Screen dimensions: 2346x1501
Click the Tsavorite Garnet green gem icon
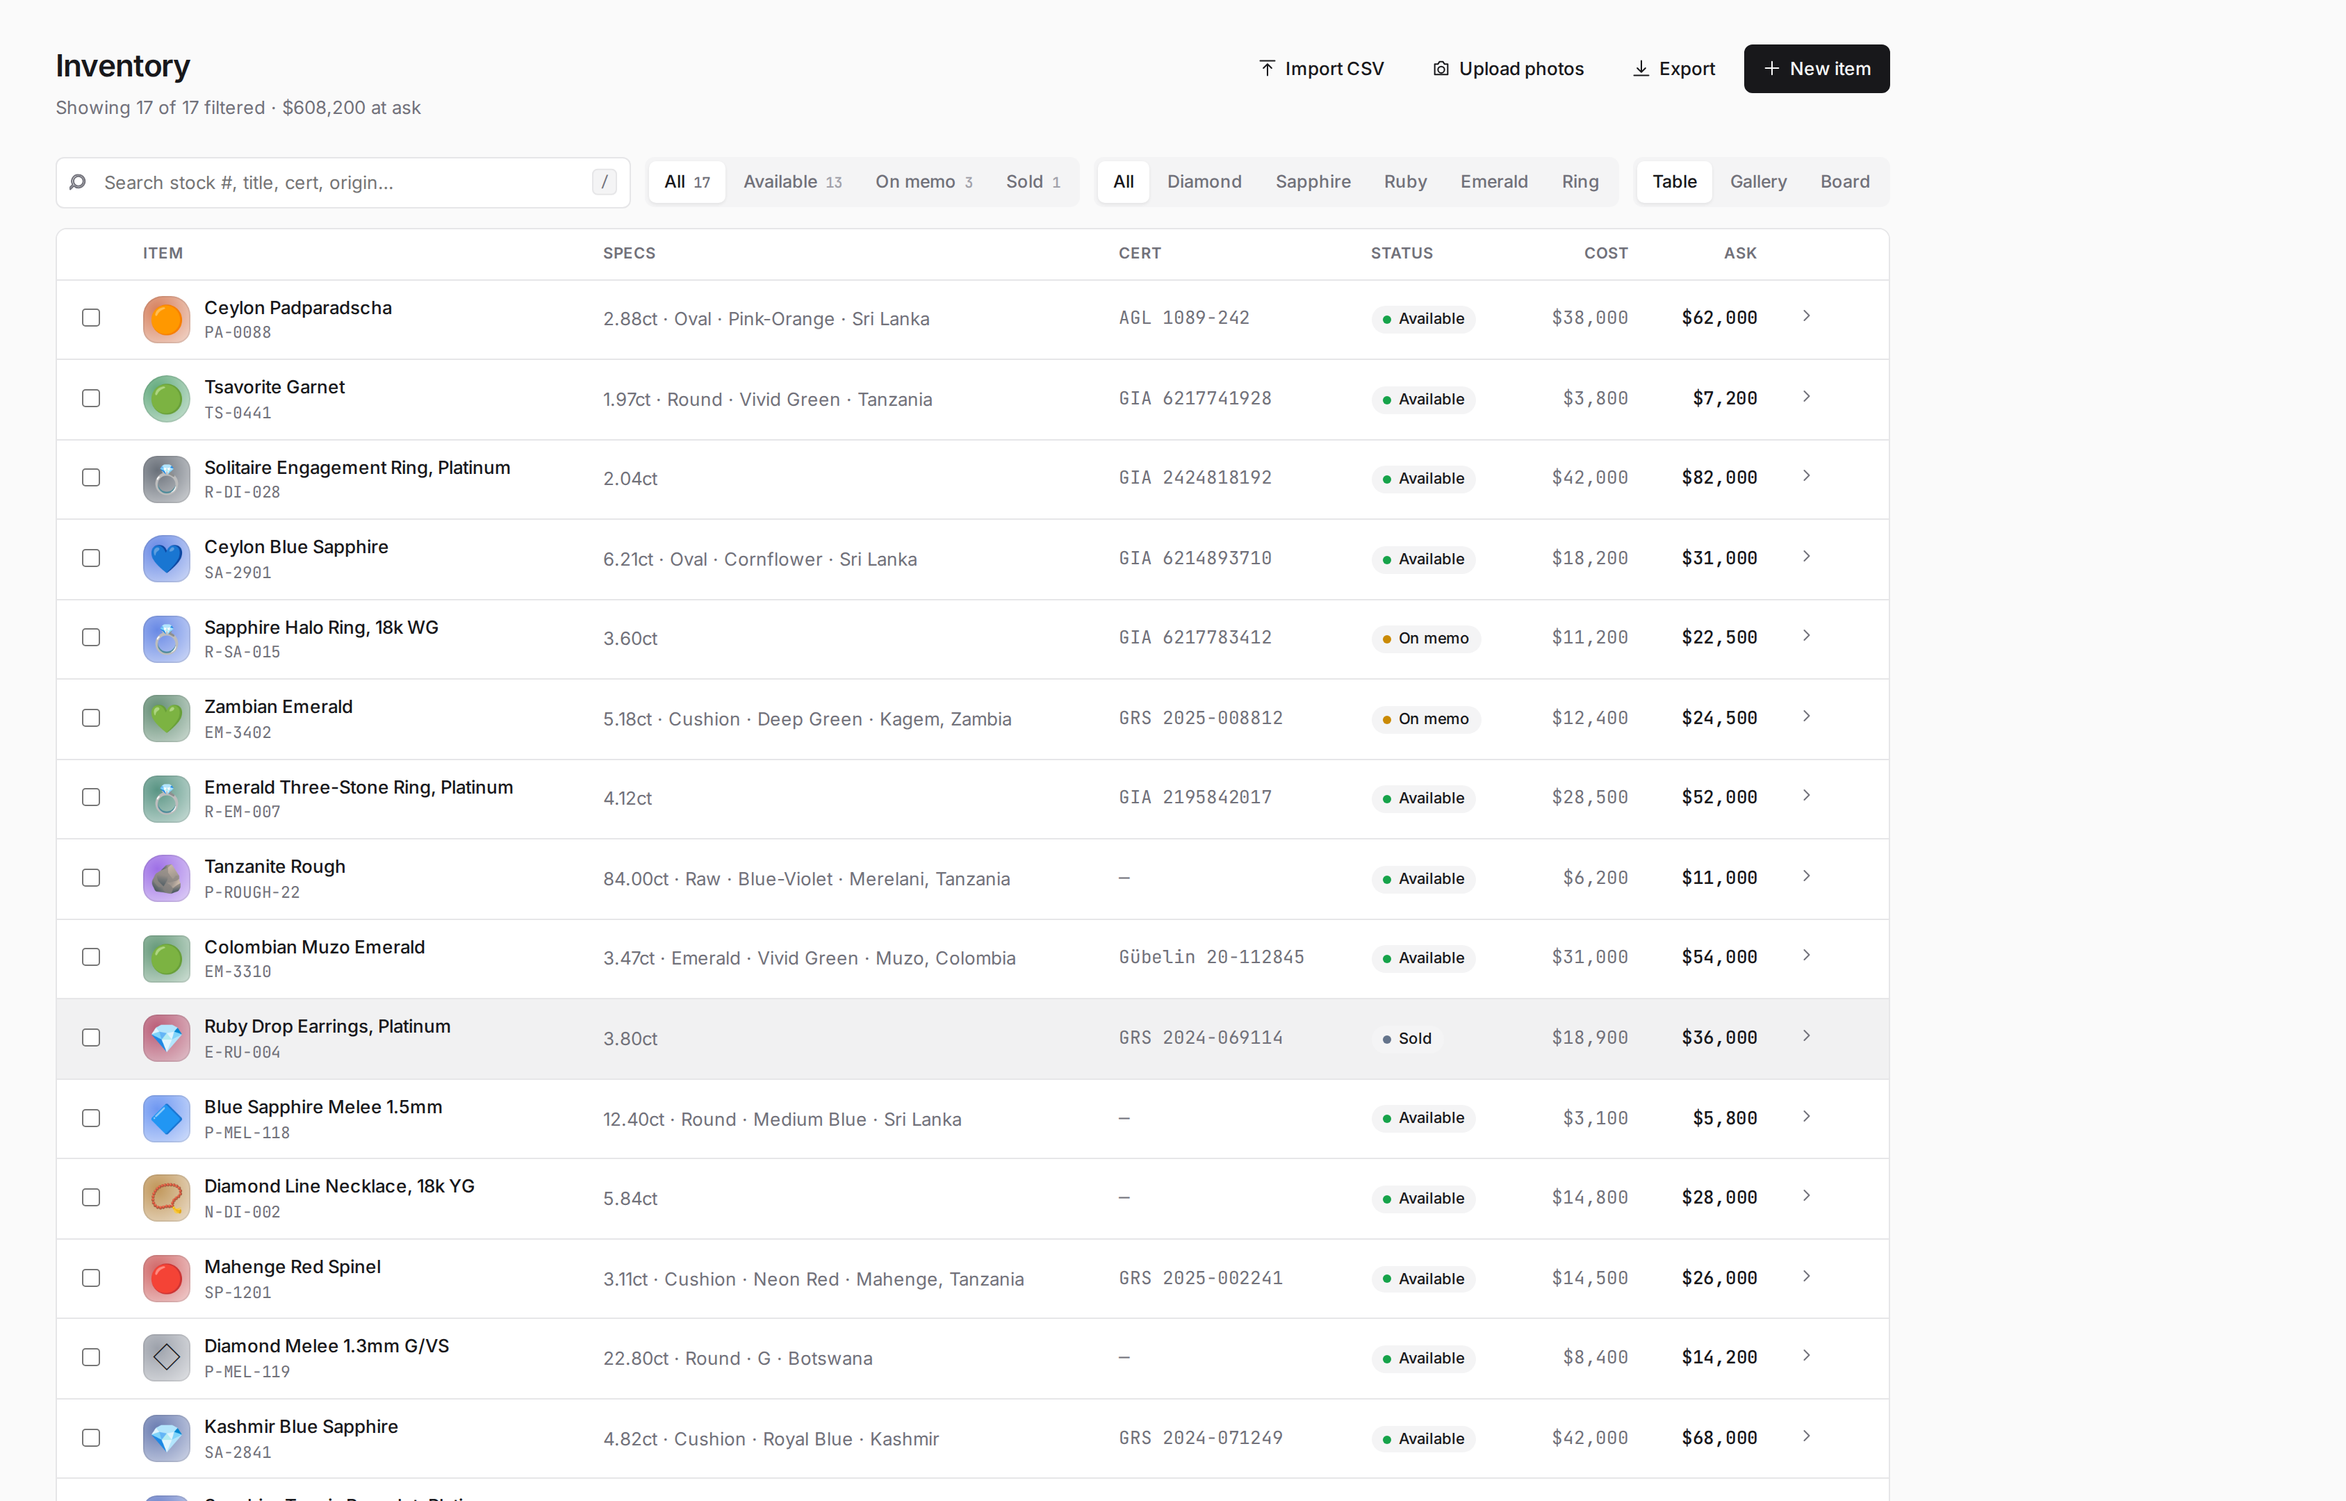(167, 399)
